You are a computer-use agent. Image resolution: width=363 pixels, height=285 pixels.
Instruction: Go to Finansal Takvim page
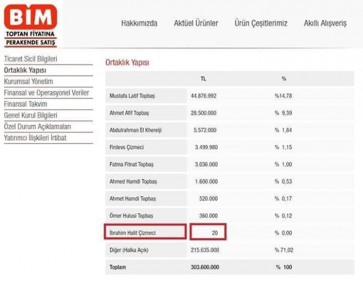pos(25,104)
